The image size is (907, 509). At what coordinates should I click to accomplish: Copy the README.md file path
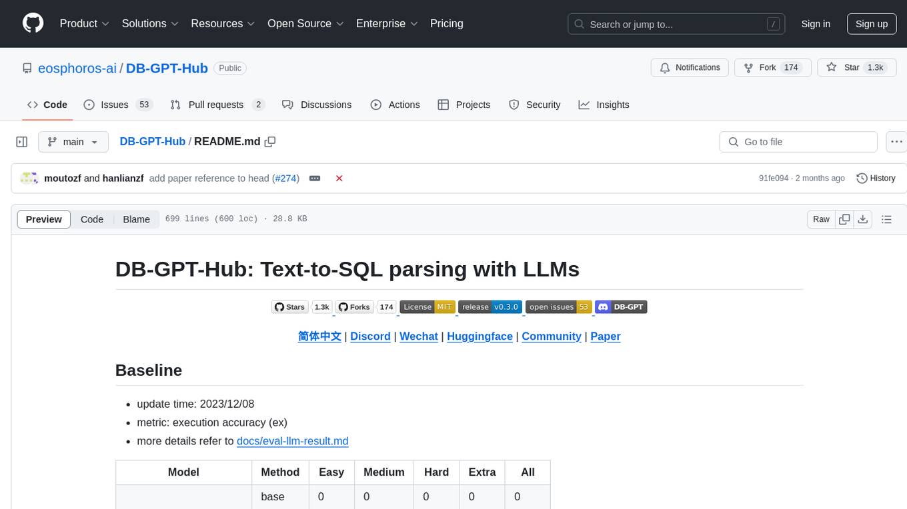[270, 141]
